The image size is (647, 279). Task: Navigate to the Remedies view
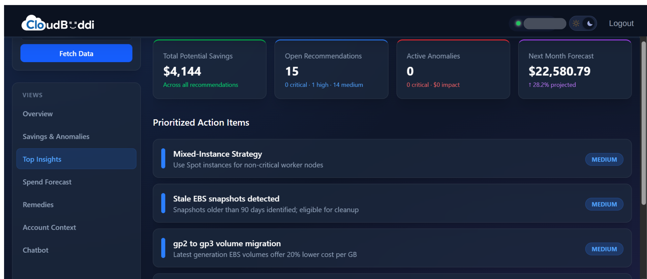pyautogui.click(x=76, y=205)
